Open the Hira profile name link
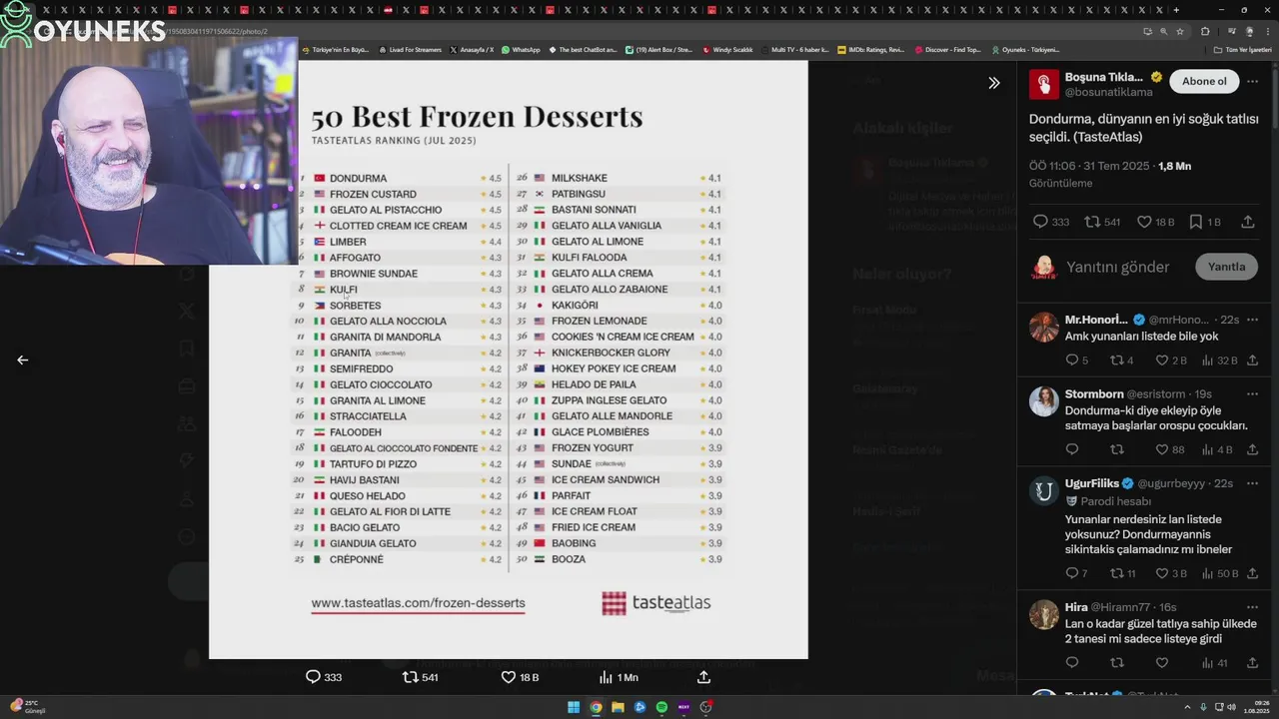1279x719 pixels. pyautogui.click(x=1076, y=607)
